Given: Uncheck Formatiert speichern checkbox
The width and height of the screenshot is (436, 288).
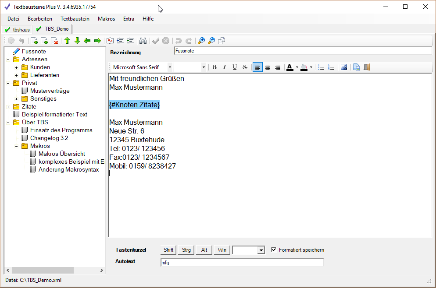Looking at the screenshot, I should click(x=274, y=249).
